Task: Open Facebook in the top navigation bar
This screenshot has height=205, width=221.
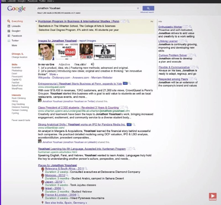Action: click(x=33, y=1)
